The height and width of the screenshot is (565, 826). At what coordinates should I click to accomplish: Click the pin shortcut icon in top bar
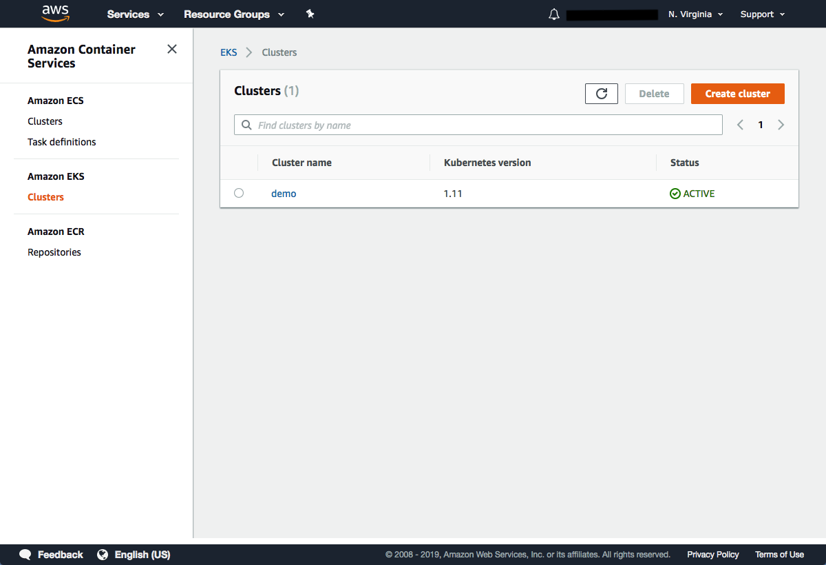[x=310, y=14]
